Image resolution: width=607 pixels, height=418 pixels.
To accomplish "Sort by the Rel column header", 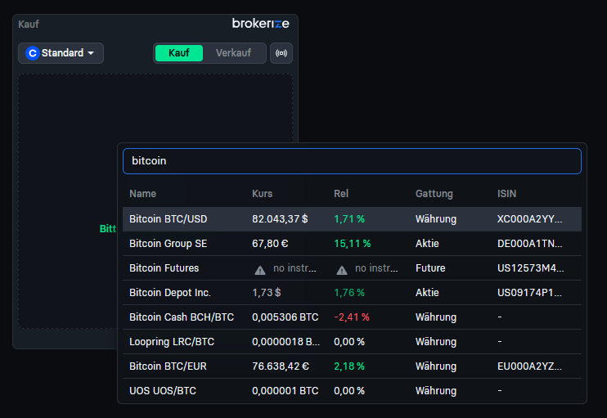I will 341,194.
